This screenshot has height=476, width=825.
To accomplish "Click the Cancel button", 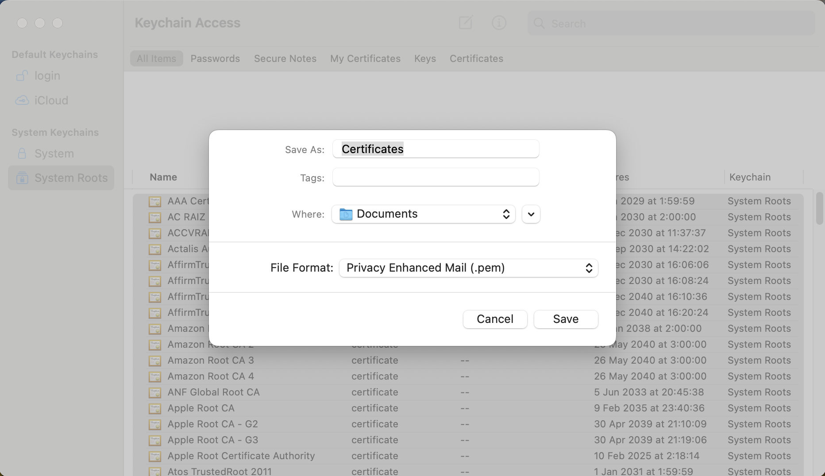I will pos(494,319).
